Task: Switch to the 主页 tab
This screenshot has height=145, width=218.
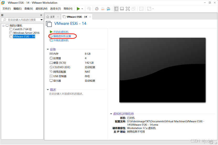Action: pyautogui.click(x=52, y=17)
